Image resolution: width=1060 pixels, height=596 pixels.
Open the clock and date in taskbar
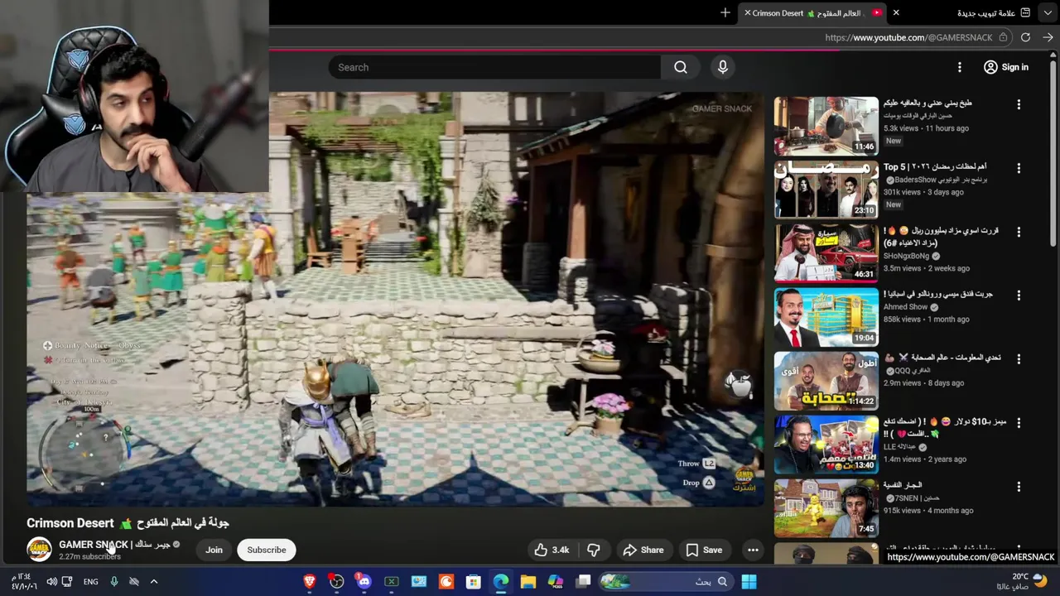(23, 582)
